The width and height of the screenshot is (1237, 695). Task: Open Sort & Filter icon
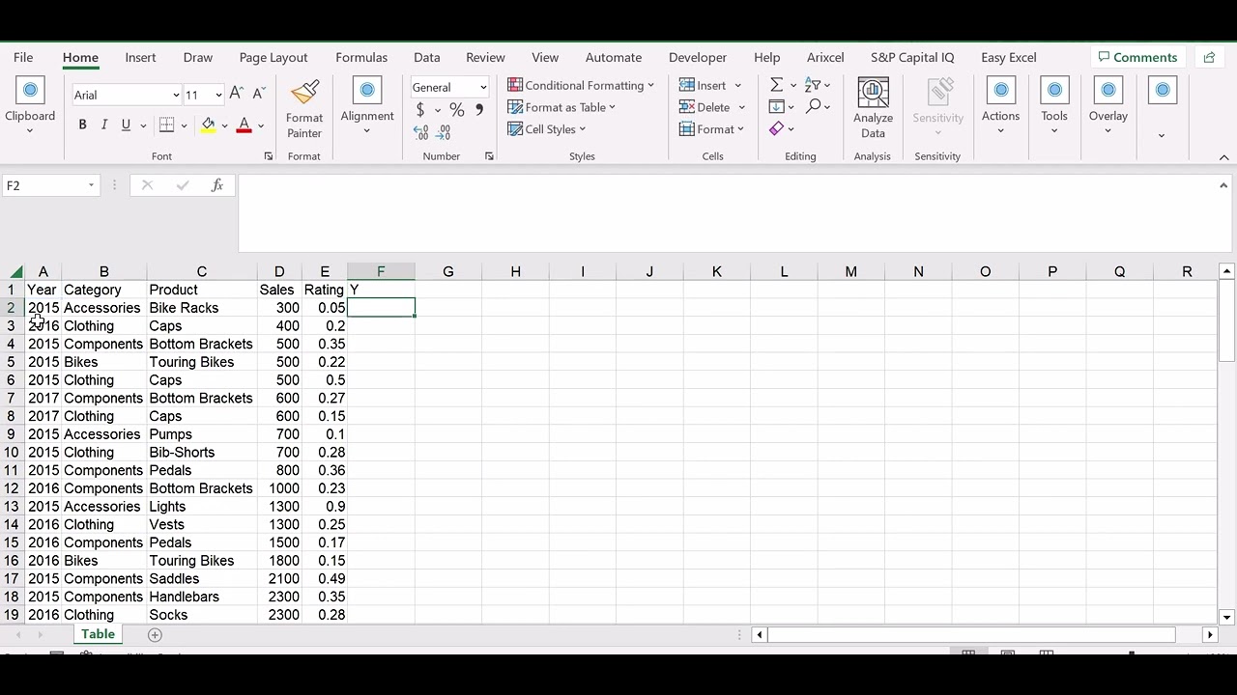pos(813,85)
